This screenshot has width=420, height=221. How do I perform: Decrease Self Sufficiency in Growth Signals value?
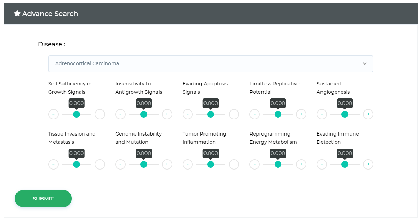click(x=54, y=114)
